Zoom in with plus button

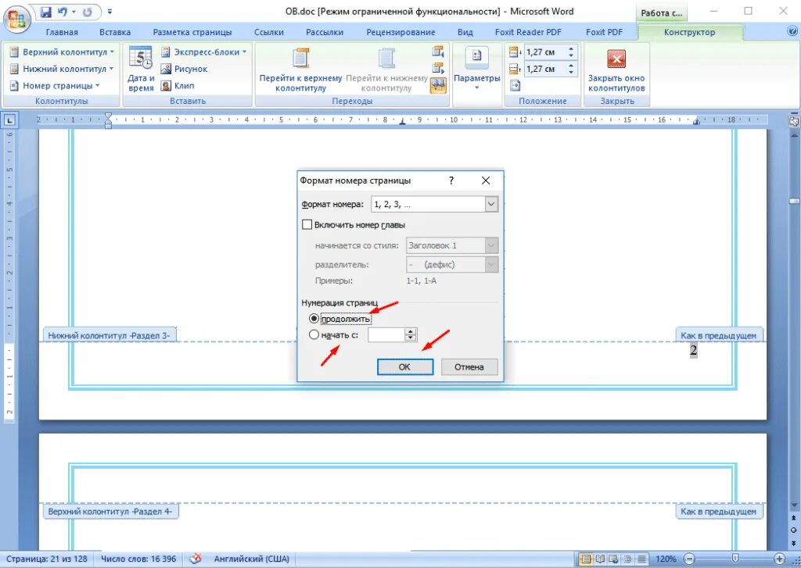(x=780, y=559)
